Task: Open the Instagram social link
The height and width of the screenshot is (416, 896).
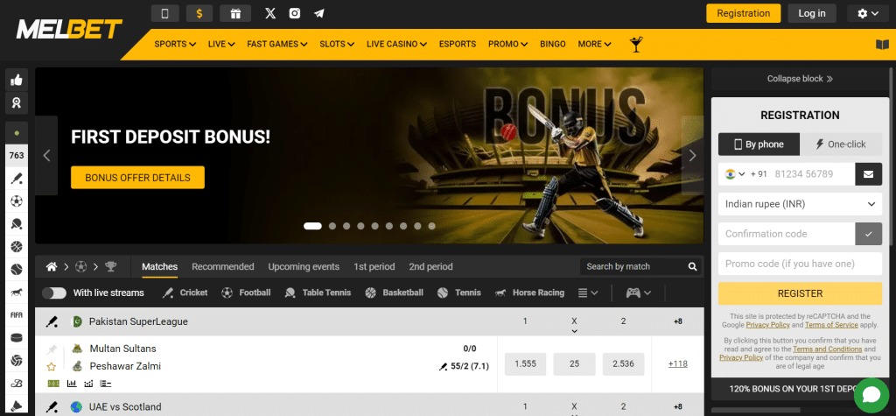Action: [295, 13]
